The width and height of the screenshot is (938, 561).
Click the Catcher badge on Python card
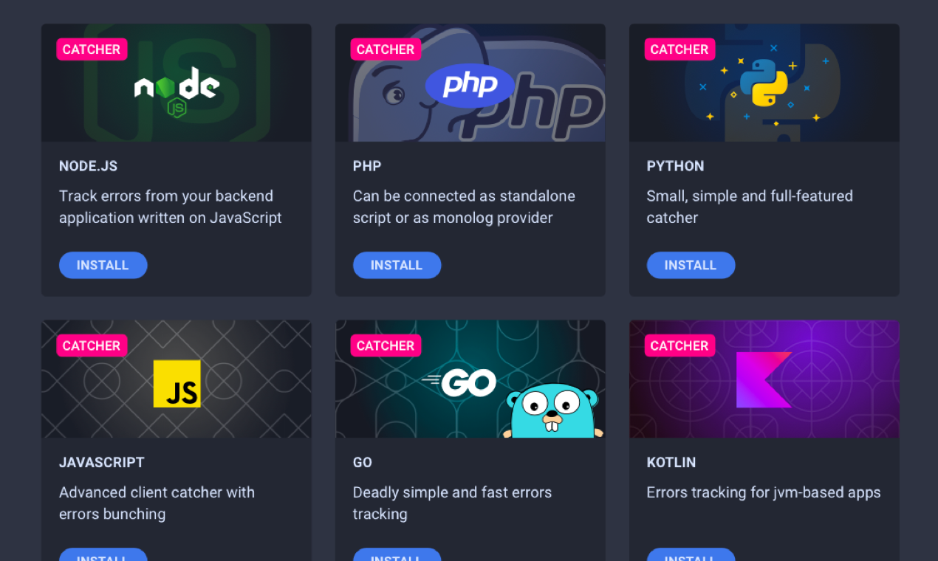point(679,49)
